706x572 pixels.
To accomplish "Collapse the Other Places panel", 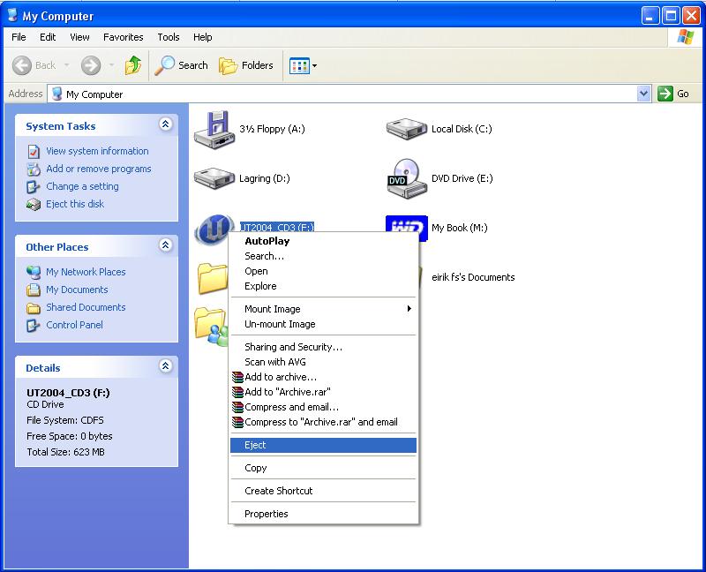I will [165, 246].
